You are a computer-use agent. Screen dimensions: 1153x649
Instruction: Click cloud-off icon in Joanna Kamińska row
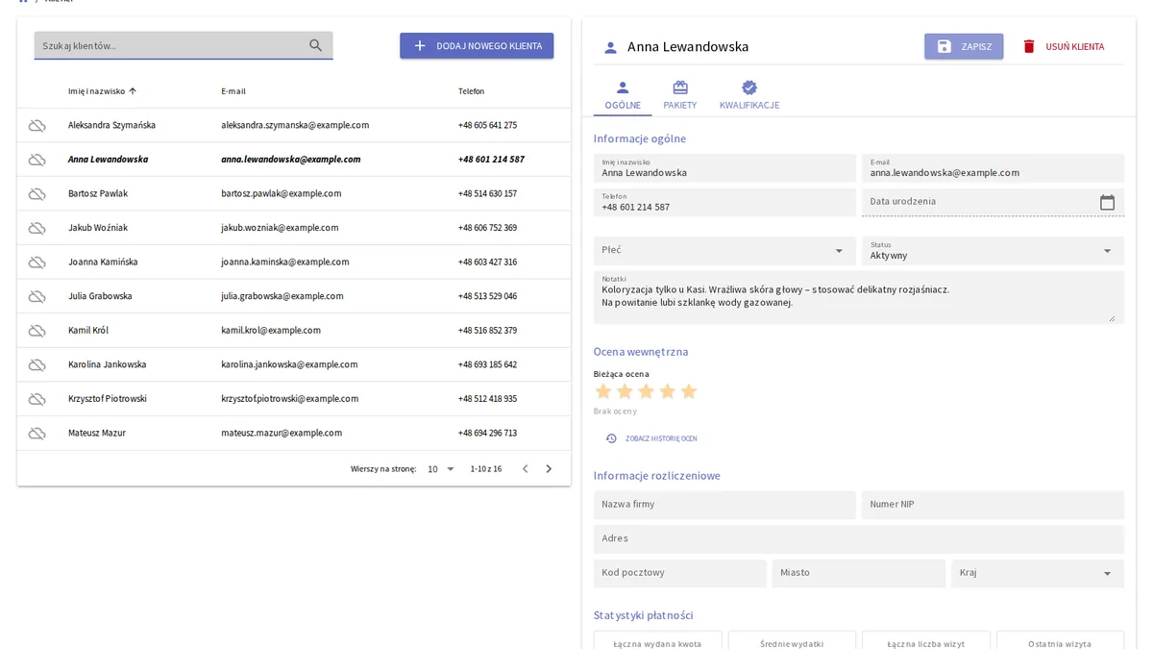coord(37,262)
